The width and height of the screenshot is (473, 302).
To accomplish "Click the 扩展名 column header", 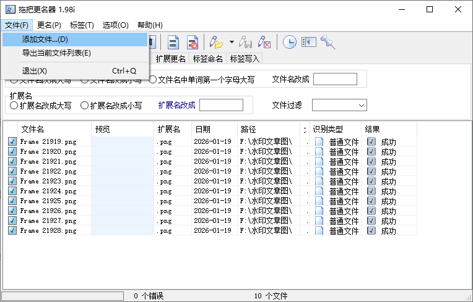I will pyautogui.click(x=173, y=129).
